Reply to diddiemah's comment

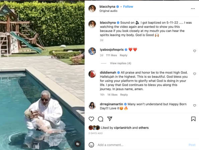(x=124, y=95)
